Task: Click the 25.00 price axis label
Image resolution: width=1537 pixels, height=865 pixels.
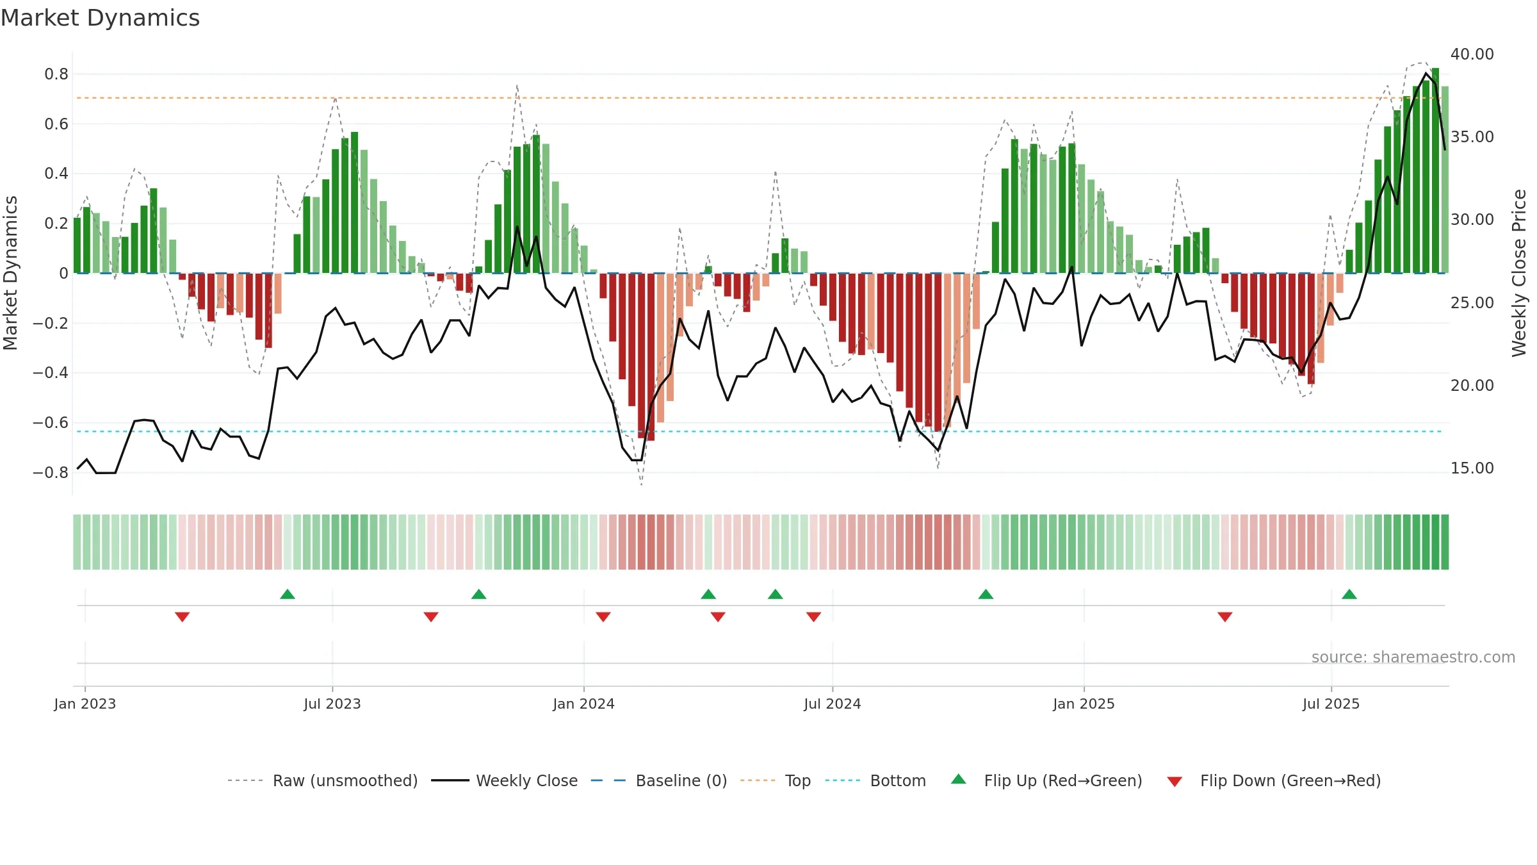Action: point(1472,303)
